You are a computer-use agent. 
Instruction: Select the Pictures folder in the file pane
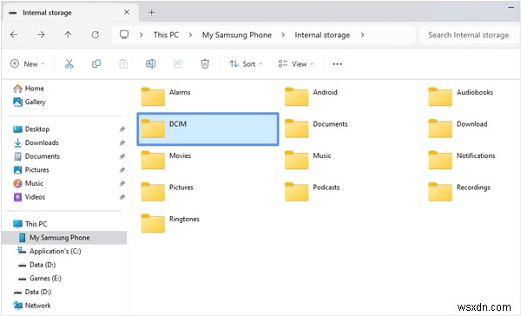[x=167, y=191]
